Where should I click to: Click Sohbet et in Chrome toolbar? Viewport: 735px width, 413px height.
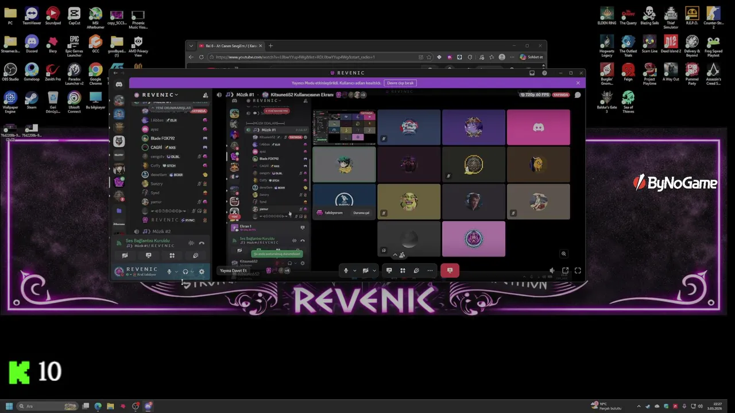tap(531, 57)
